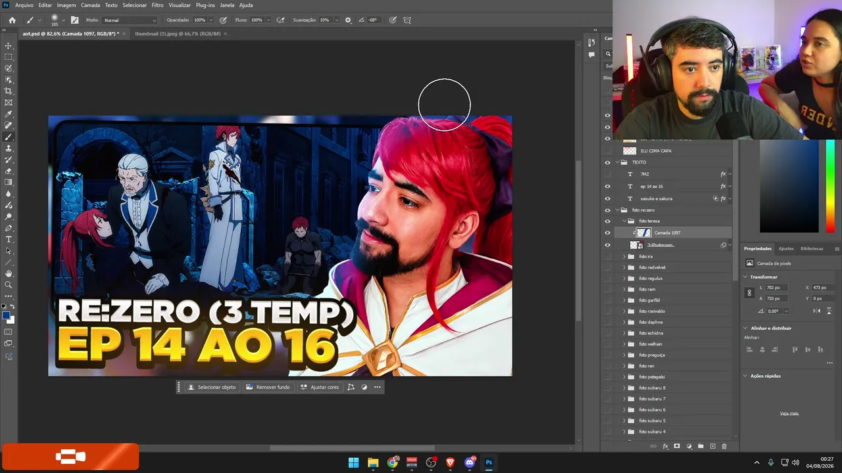This screenshot has width=842, height=473.
Task: Hide the 'ep 14 ao 16' text layer
Action: pyautogui.click(x=607, y=187)
